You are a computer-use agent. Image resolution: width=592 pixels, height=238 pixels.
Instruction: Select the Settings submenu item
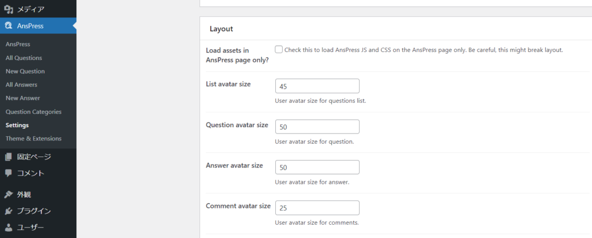pos(17,125)
